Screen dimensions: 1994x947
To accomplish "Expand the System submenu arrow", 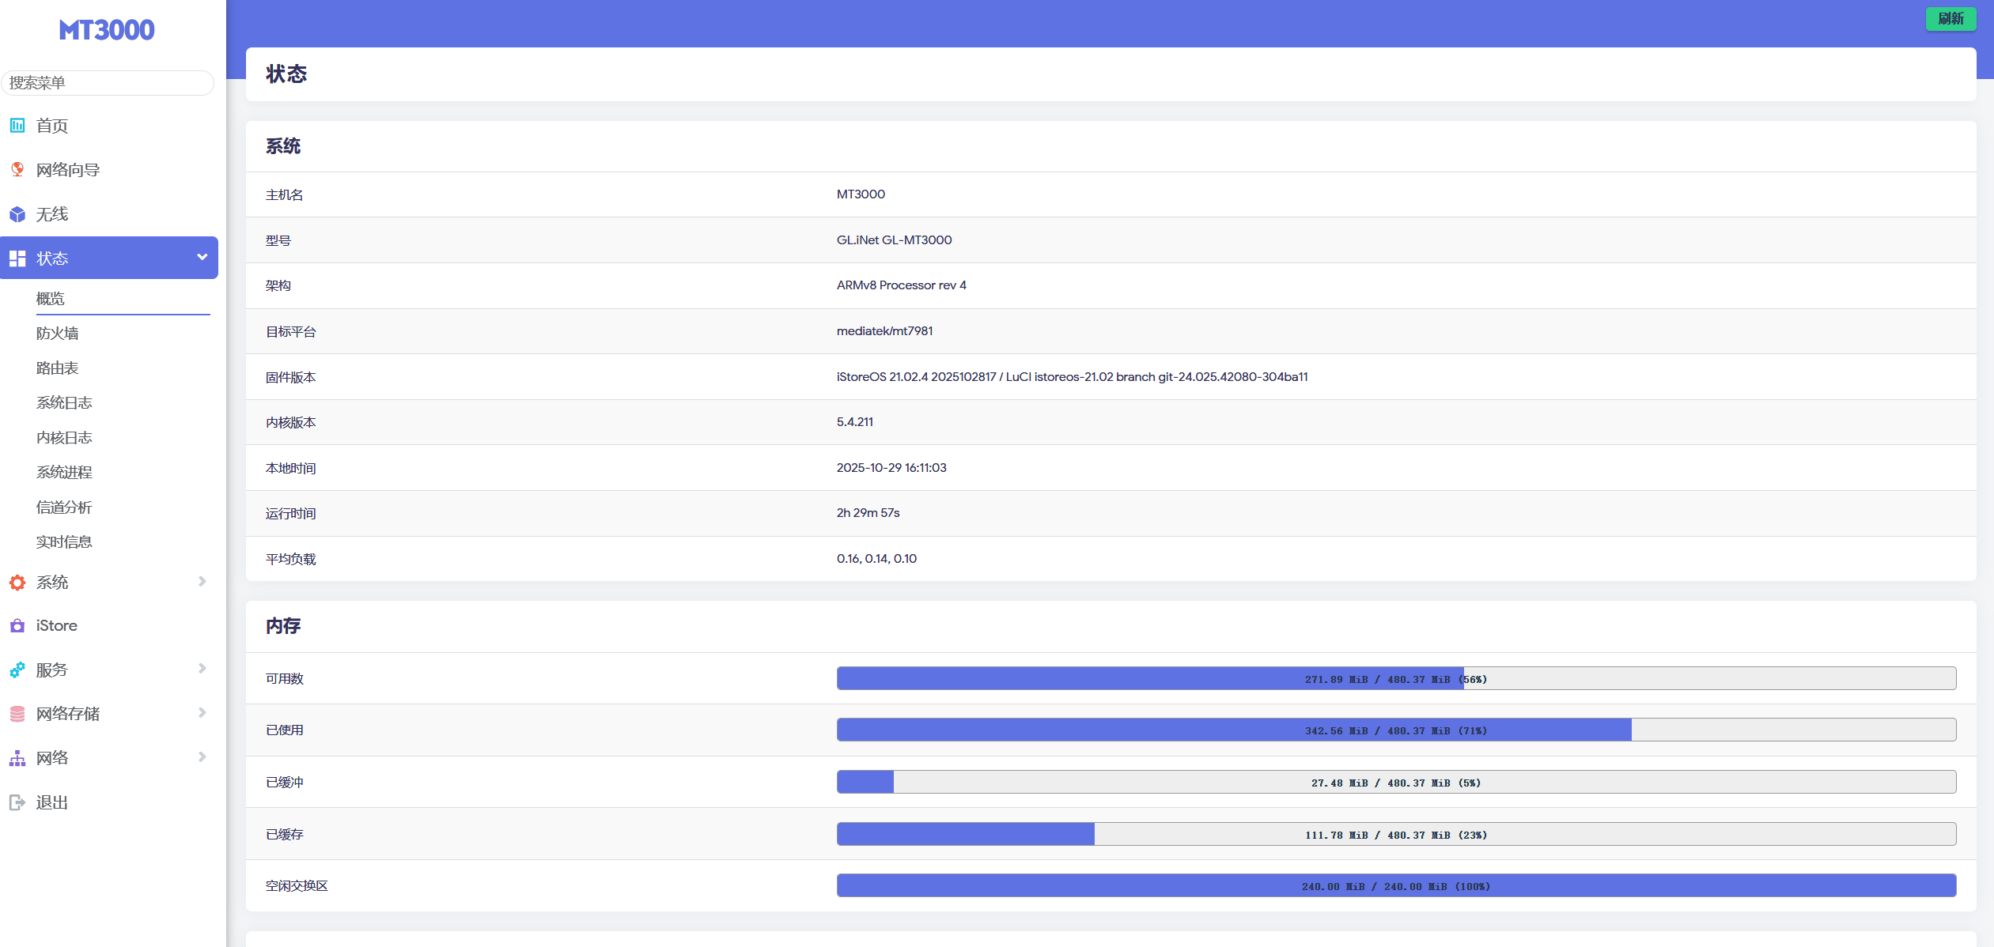I will click(202, 582).
